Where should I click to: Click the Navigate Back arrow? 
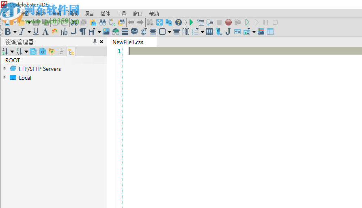click(x=131, y=22)
